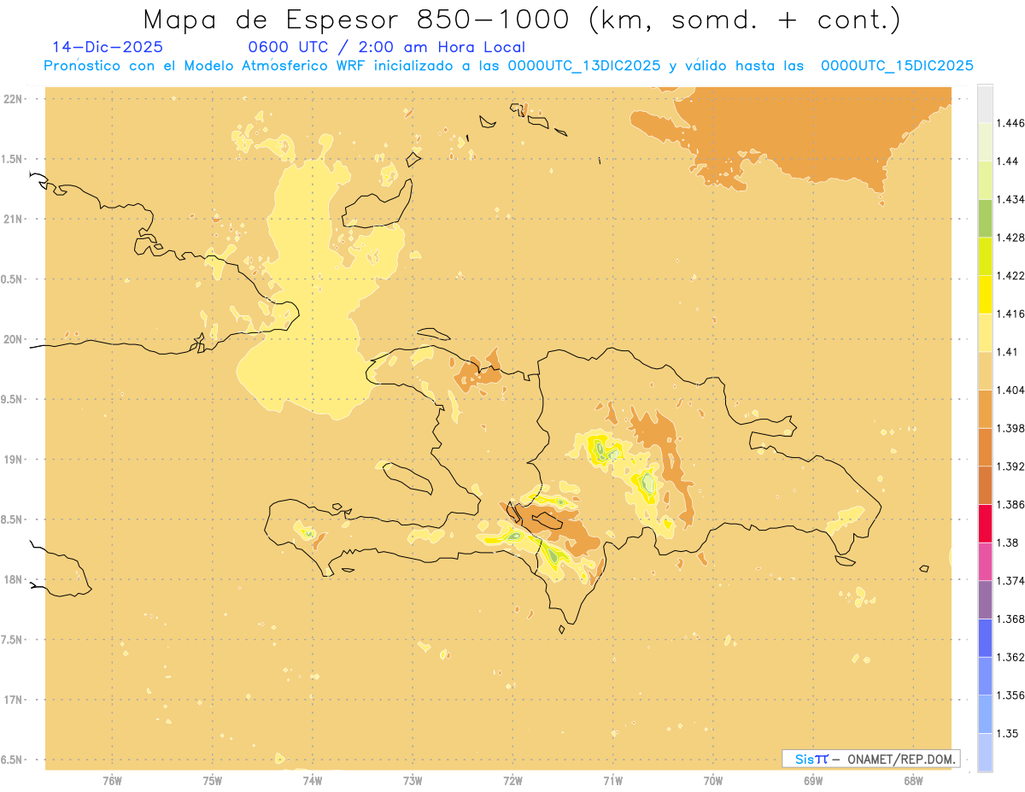Click the '18N' latitude label
Screen dimensions: 1025x792
(15, 579)
